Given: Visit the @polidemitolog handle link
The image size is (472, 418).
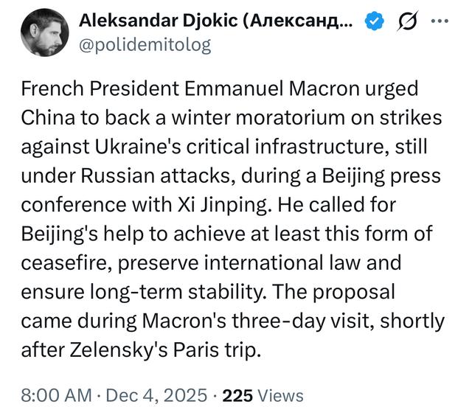Looking at the screenshot, I should tap(145, 46).
